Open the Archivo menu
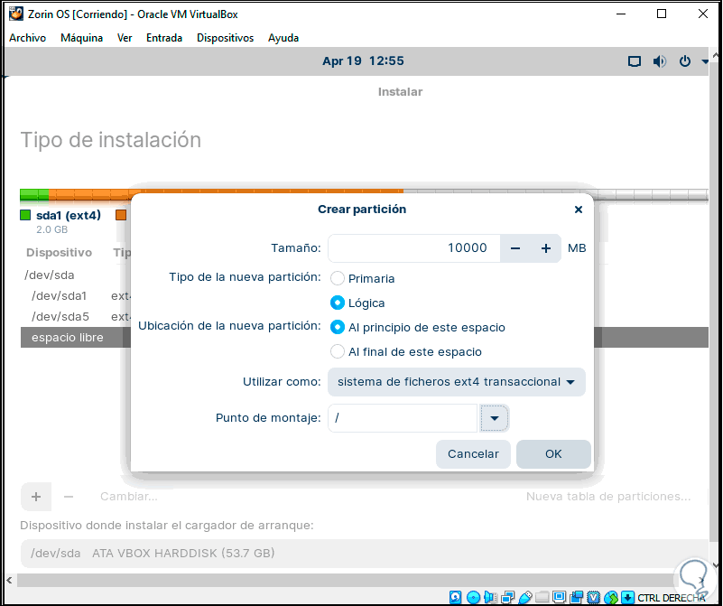The height and width of the screenshot is (606, 723). pos(27,38)
